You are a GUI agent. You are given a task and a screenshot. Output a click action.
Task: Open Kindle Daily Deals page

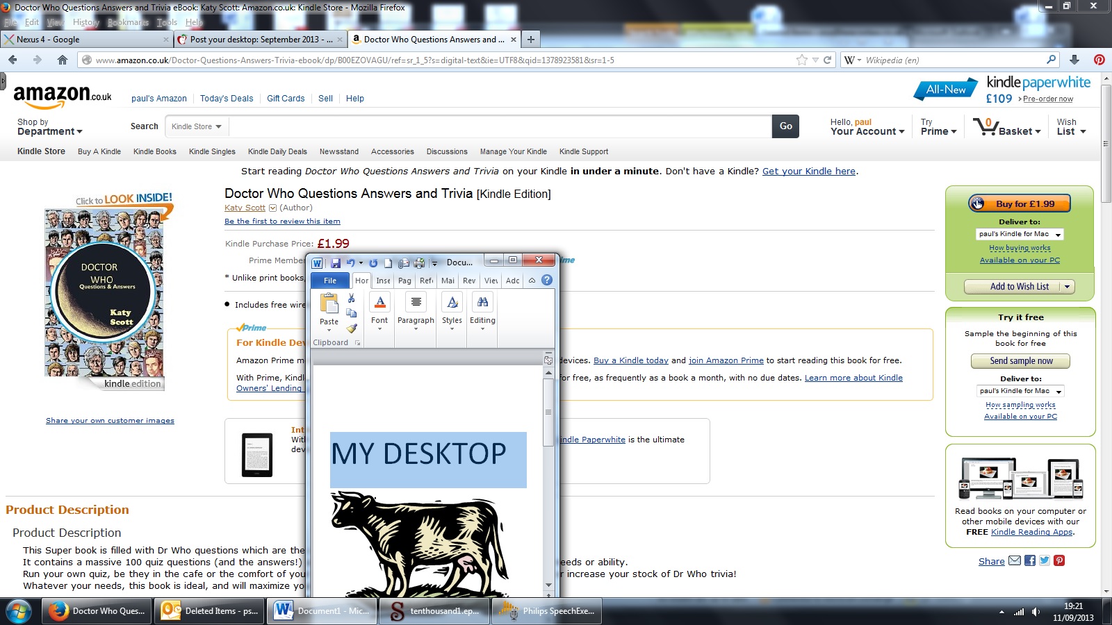point(277,151)
